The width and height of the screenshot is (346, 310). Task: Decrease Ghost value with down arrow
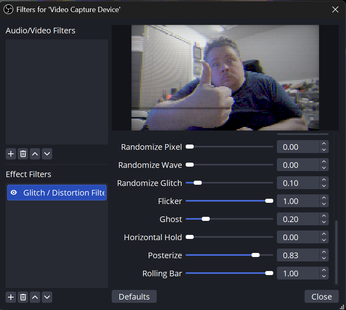pos(324,222)
